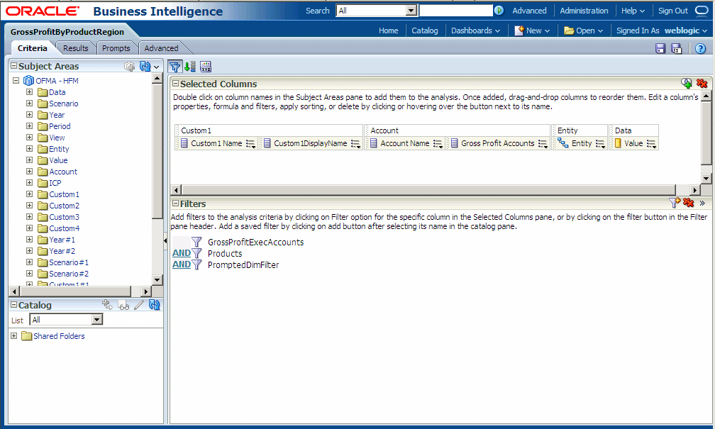
Task: Switch to the Results tab
Action: pyautogui.click(x=75, y=48)
